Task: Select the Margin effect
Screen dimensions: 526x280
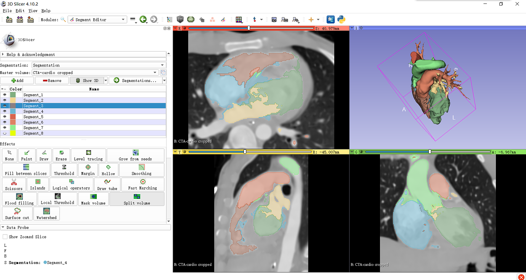Action: (88, 170)
